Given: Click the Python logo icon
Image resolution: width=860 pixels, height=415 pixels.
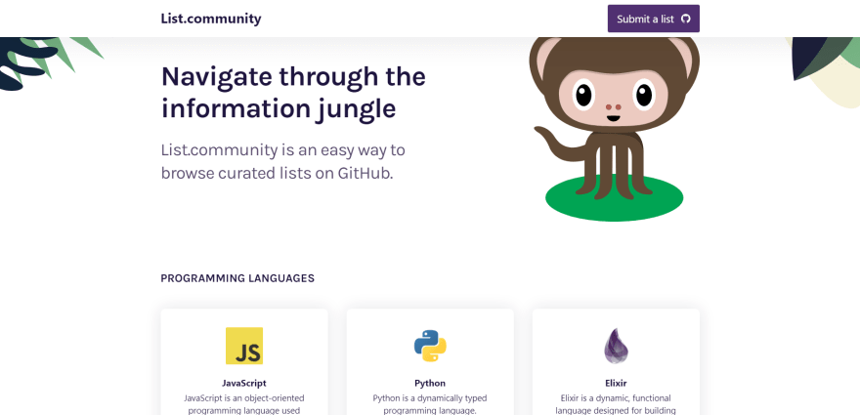Looking at the screenshot, I should point(430,346).
